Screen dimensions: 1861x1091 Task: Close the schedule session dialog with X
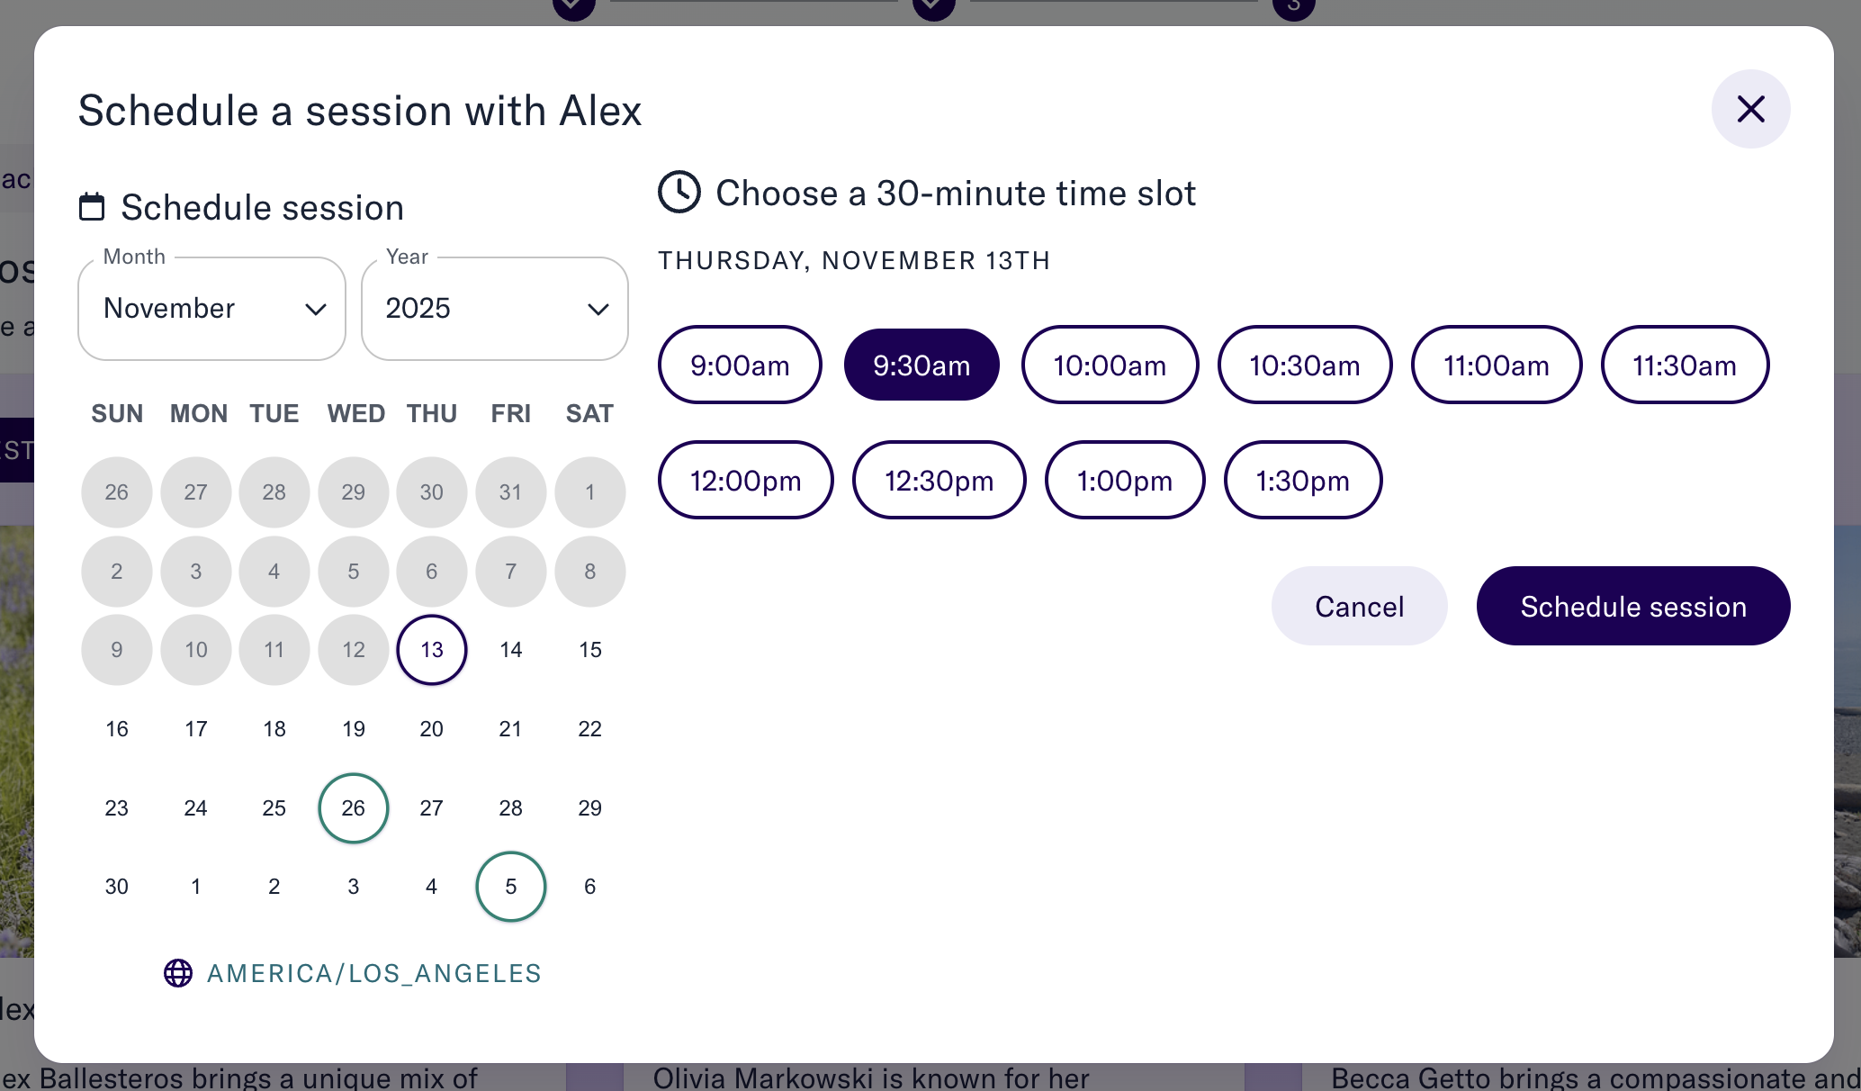(x=1750, y=109)
